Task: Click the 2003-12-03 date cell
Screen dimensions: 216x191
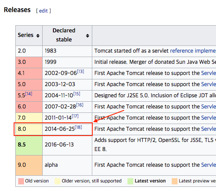Action: point(67,84)
